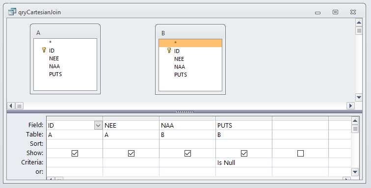The image size is (371, 188).
Task: Click the or cell under the NAA column
Action: [x=187, y=172]
